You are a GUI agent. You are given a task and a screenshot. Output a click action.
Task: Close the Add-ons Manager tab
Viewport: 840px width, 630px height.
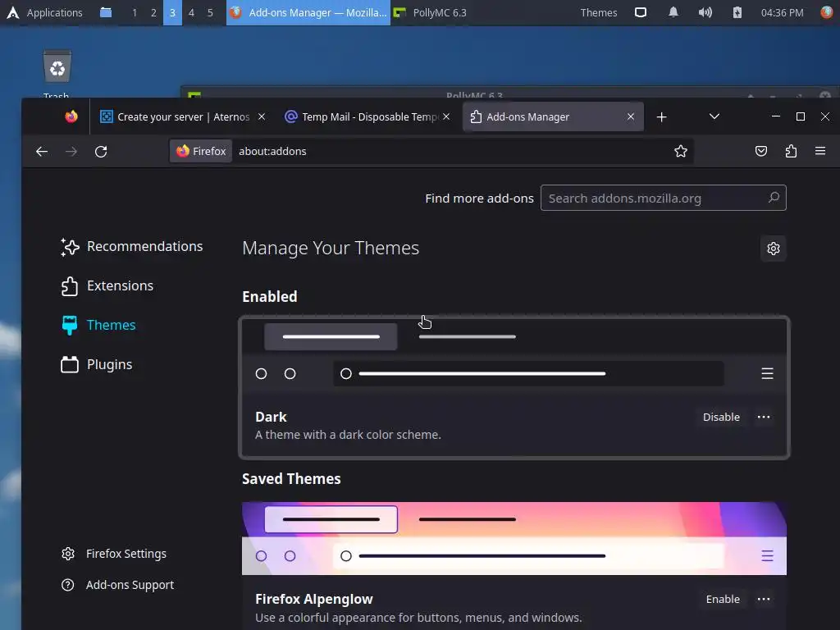[631, 116]
